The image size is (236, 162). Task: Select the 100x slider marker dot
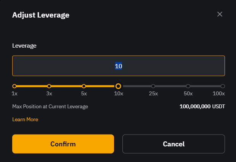pyautogui.click(x=223, y=86)
